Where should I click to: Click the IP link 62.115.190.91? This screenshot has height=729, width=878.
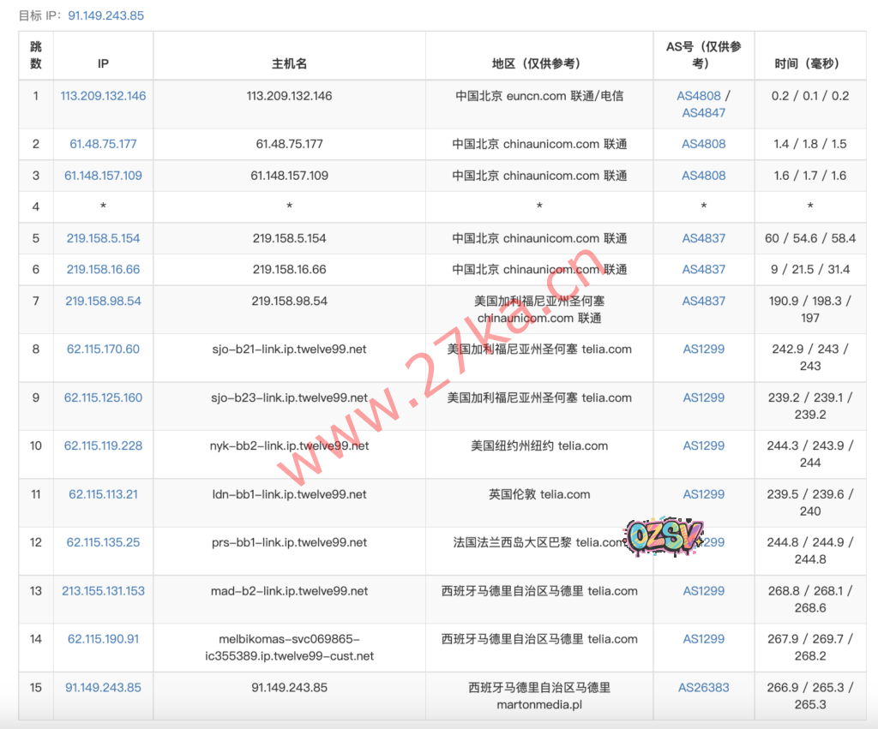pyautogui.click(x=103, y=639)
